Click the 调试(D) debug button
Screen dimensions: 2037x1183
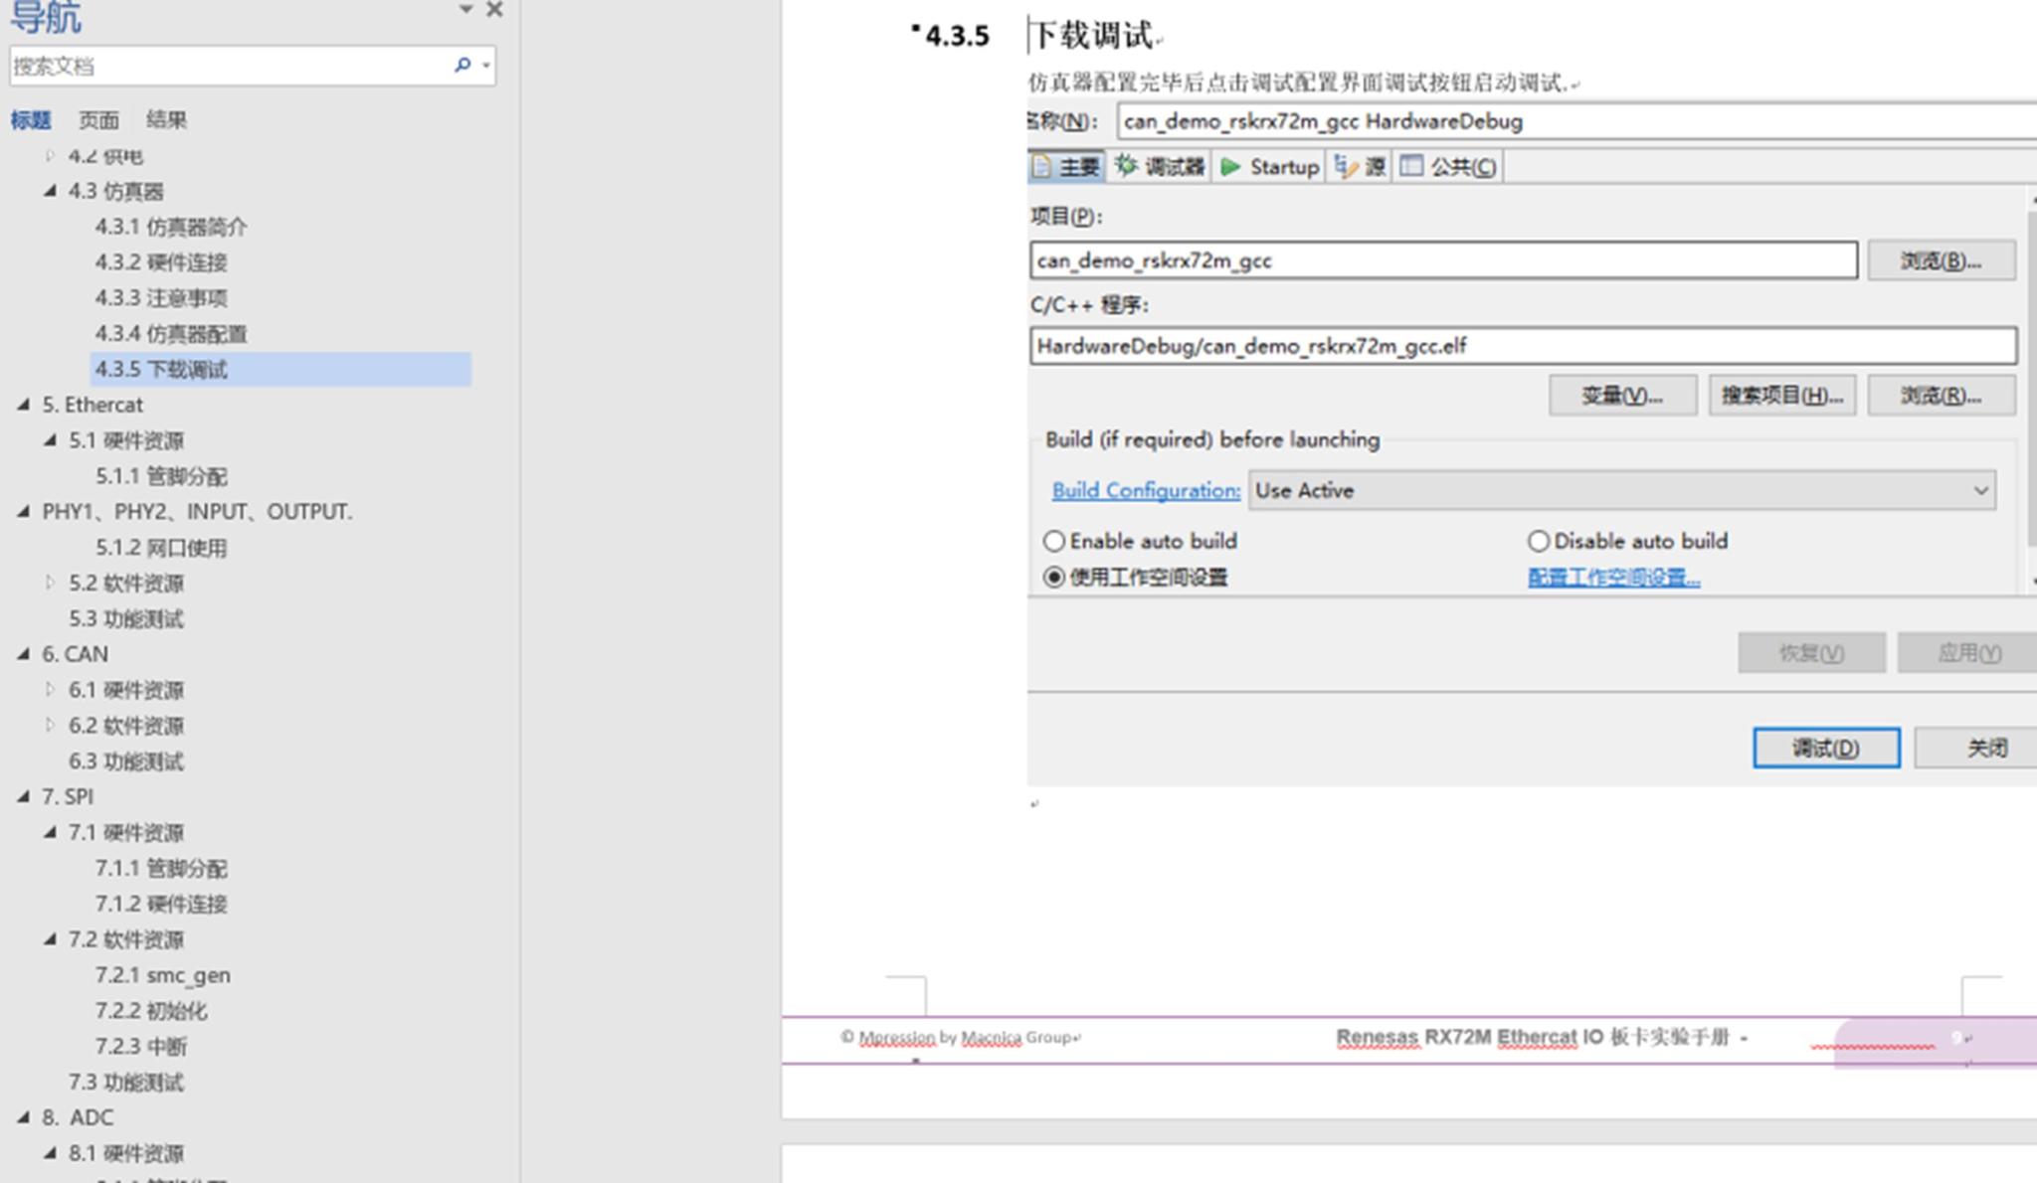tap(1826, 748)
